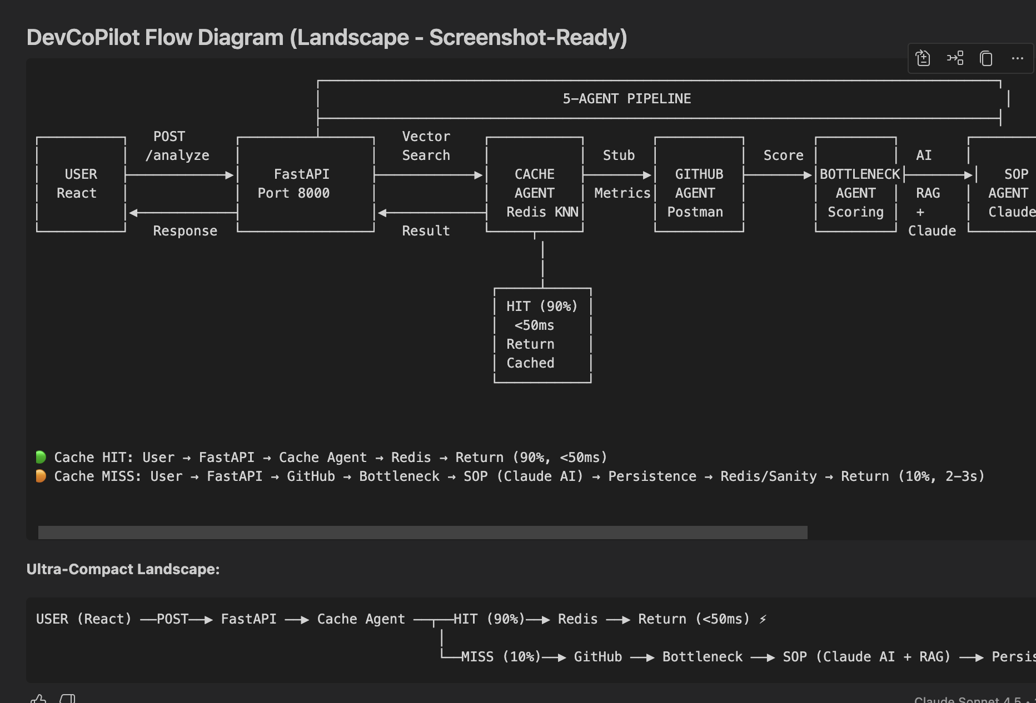The image size is (1036, 703).
Task: Click "Return (<50ms)" in the compact diagram
Action: (x=694, y=619)
